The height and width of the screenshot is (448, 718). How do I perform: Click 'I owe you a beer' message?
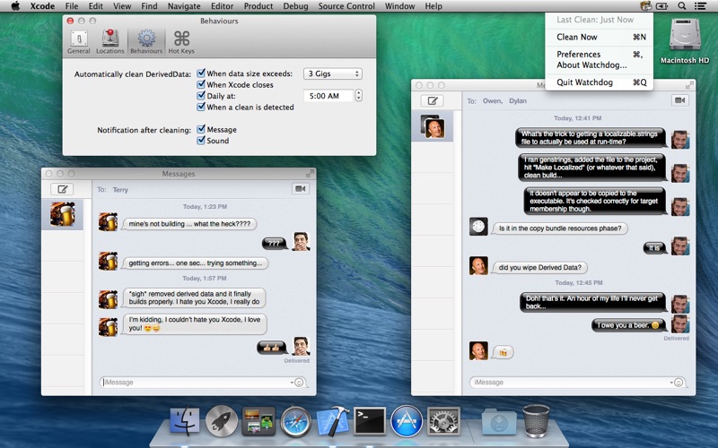[629, 325]
